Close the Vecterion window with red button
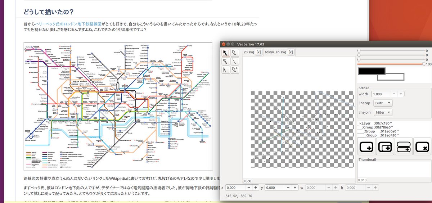Viewport: 432px width, 203px height. pyautogui.click(x=223, y=44)
